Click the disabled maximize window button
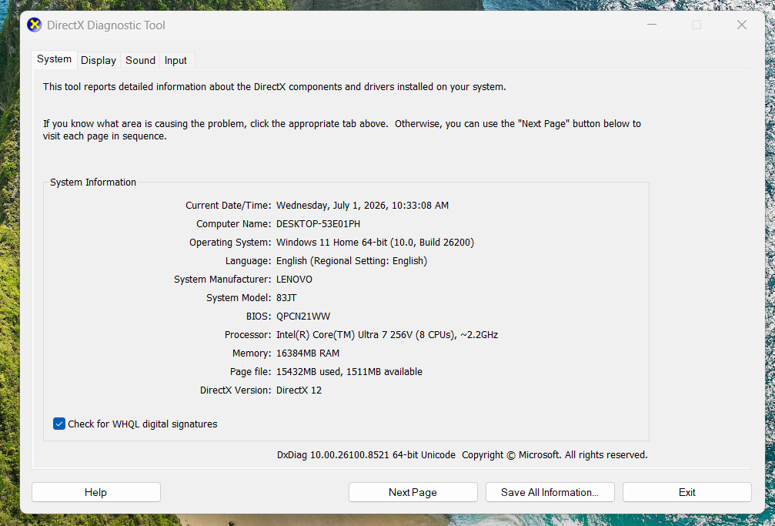This screenshot has height=526, width=775. 696,25
